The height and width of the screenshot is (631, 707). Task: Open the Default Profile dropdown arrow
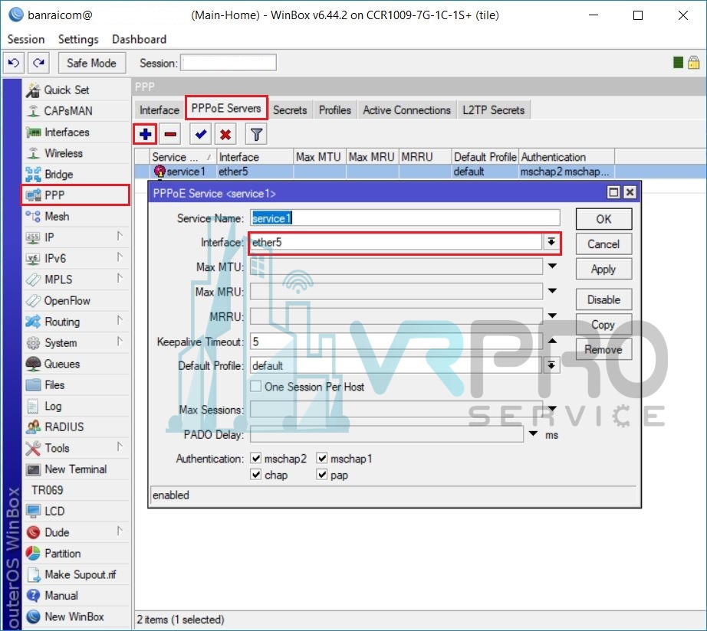pyautogui.click(x=551, y=365)
